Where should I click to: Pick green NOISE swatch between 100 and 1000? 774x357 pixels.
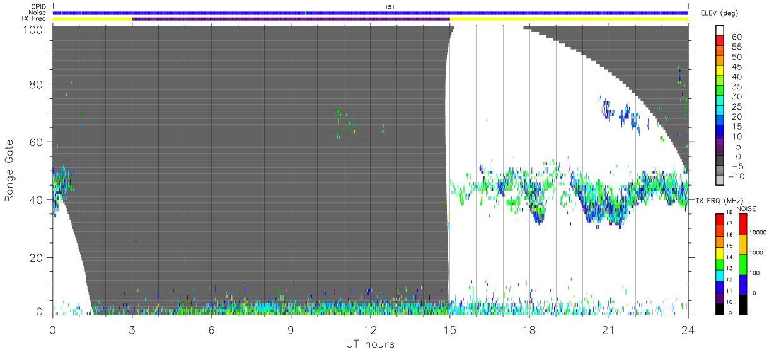(x=742, y=264)
